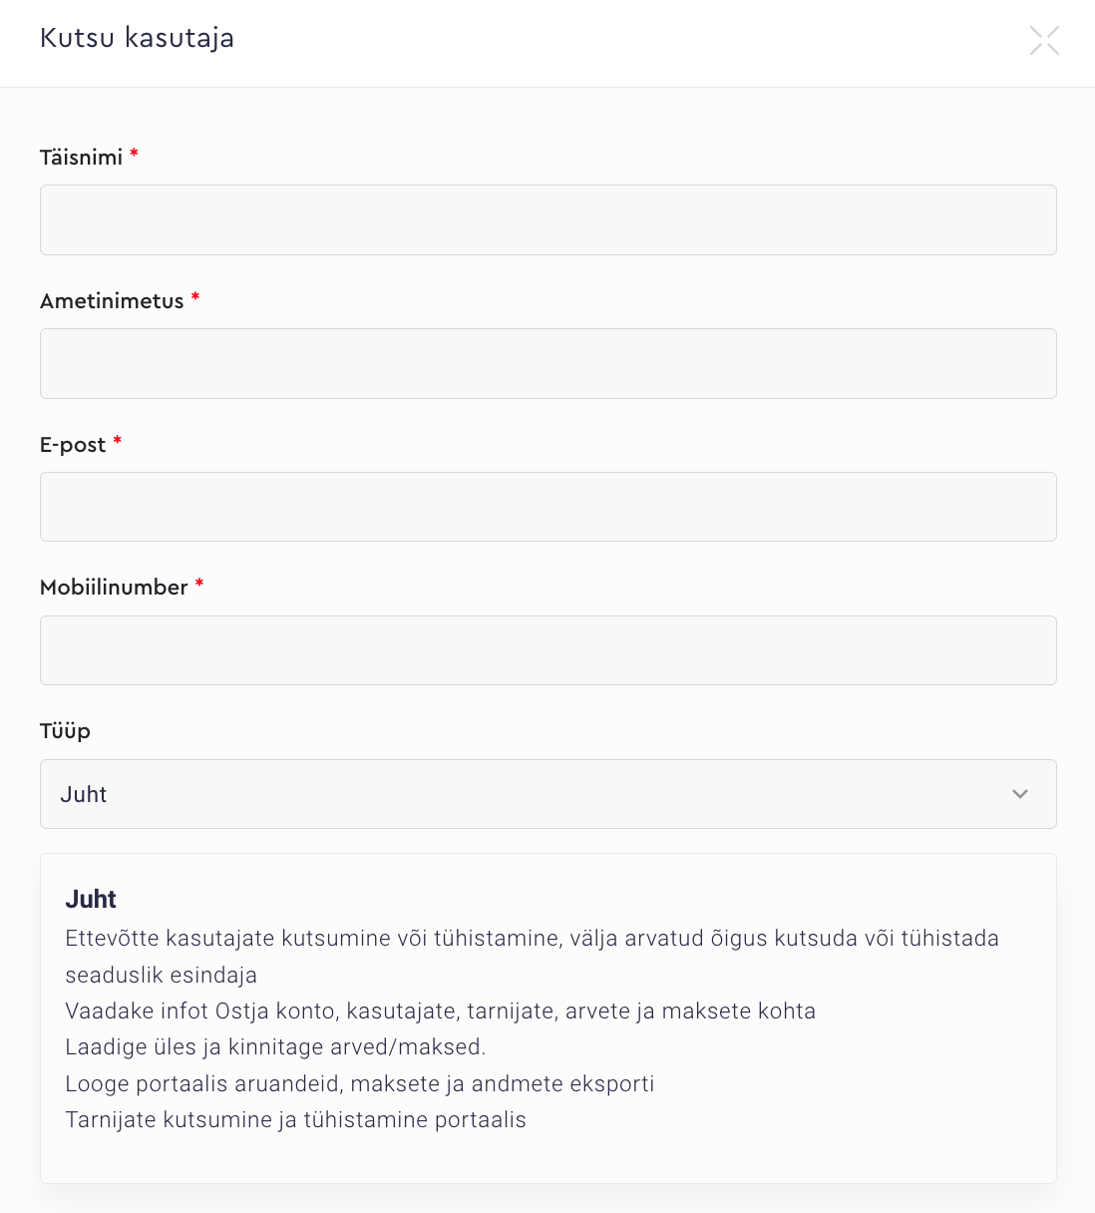The height and width of the screenshot is (1213, 1095).
Task: Click into the E-post input box
Action: coord(547,507)
